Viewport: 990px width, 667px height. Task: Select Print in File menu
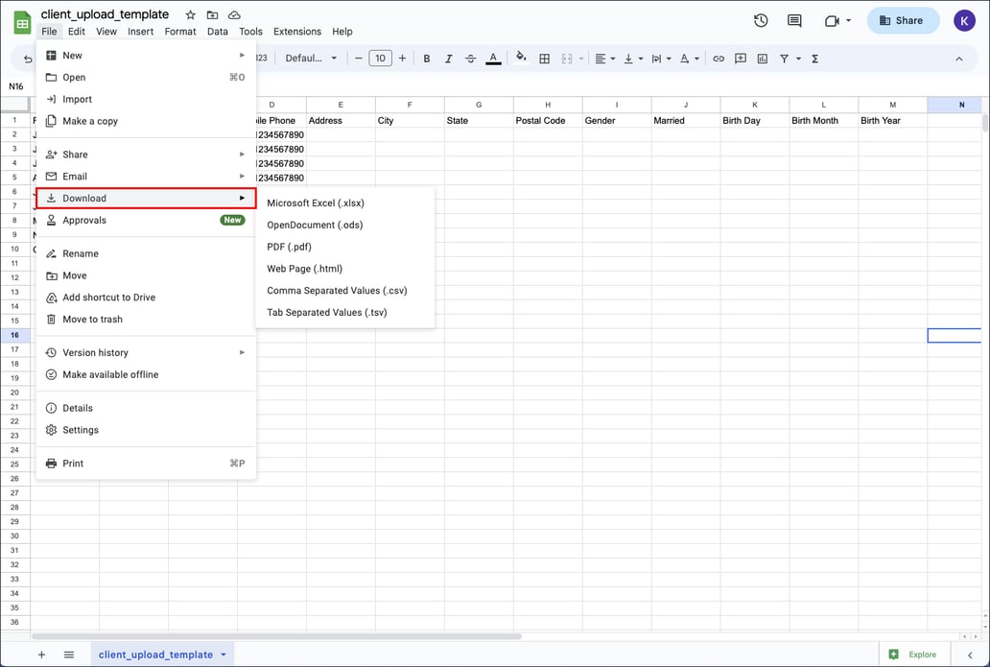(x=146, y=464)
